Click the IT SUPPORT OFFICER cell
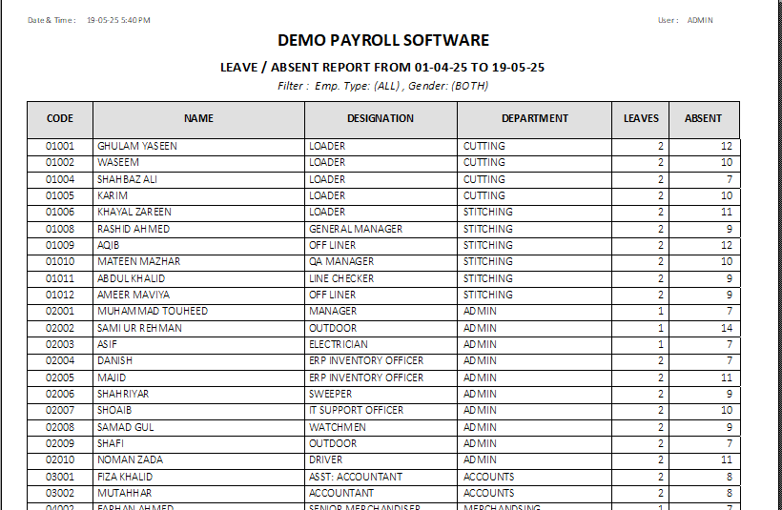This screenshot has width=782, height=510. pos(356,410)
